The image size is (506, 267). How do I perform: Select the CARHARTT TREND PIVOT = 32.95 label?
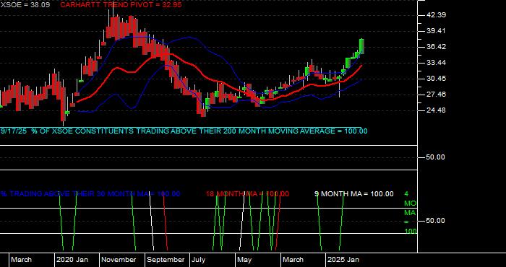121,5
